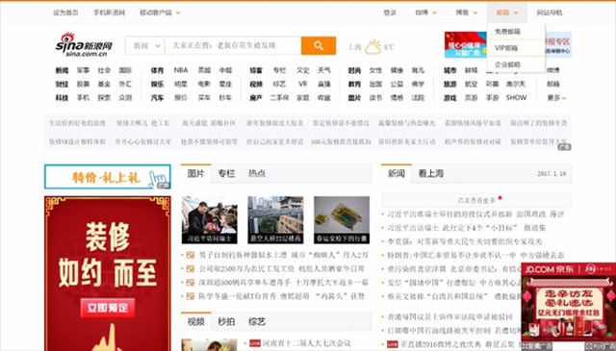616x351 pixels.
Task: Open the 习近平访问瑞士 photo thumbnail
Action: [210, 220]
